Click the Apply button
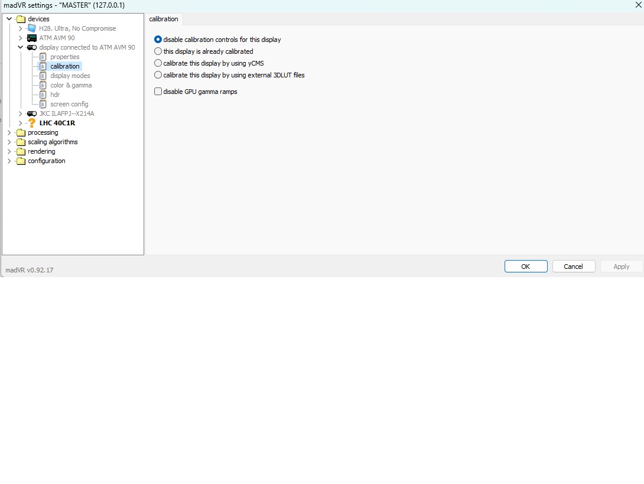The width and height of the screenshot is (644, 484). (621, 267)
